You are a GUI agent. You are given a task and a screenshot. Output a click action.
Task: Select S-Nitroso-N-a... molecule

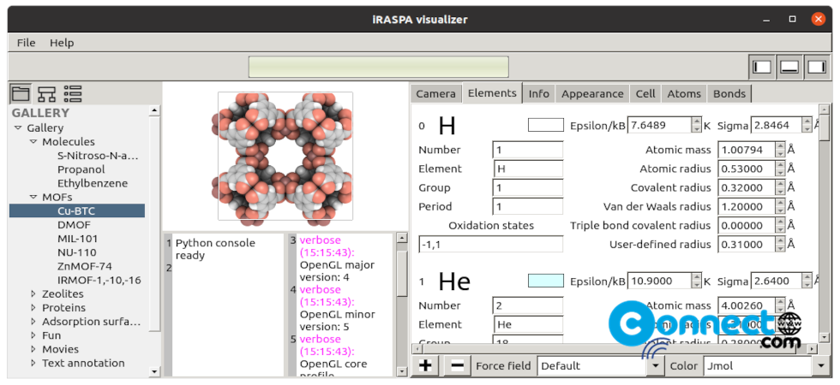pyautogui.click(x=98, y=156)
